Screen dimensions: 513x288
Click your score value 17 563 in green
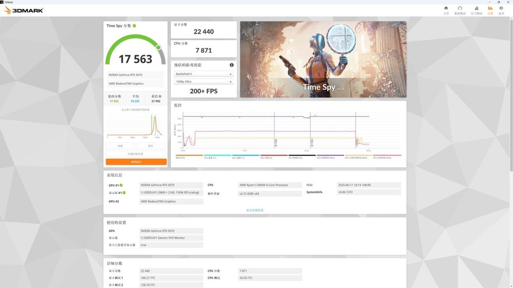(114, 102)
